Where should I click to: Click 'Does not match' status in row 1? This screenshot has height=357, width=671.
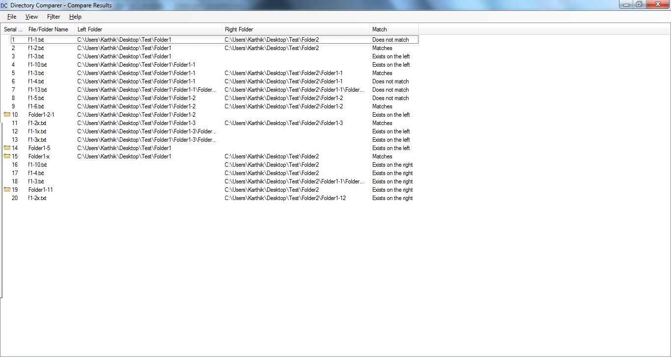click(391, 40)
